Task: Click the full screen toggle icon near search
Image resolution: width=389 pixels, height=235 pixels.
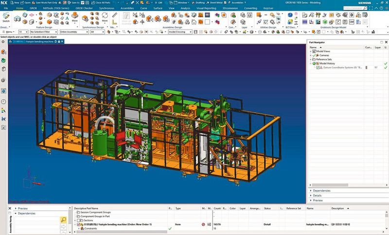Action: click(371, 8)
